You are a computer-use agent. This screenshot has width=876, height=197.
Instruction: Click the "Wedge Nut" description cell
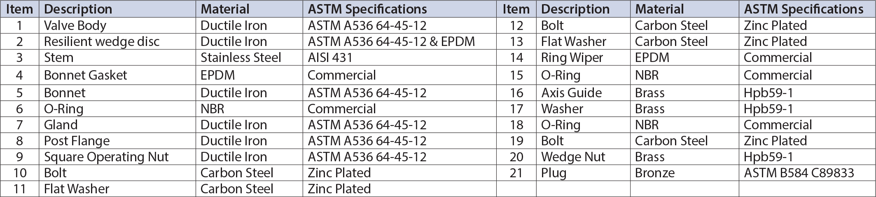pos(573,157)
